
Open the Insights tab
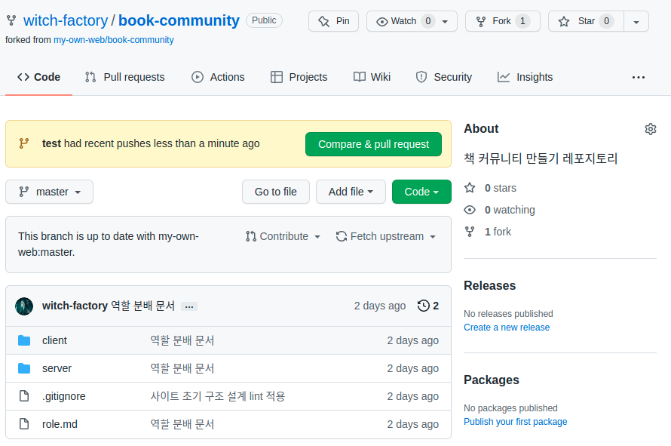(525, 77)
